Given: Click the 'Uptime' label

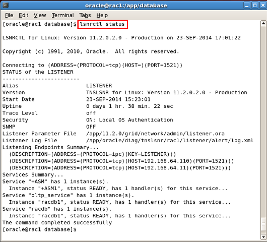Looking at the screenshot, I should (12, 106).
